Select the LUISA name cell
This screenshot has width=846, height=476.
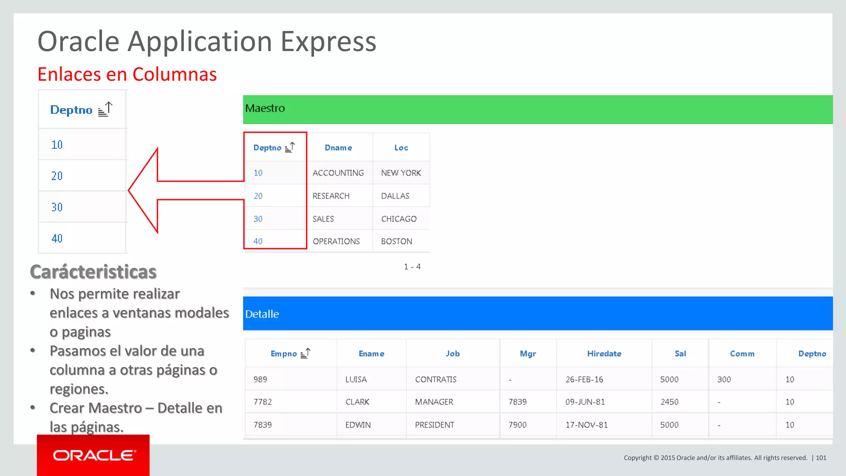point(356,379)
